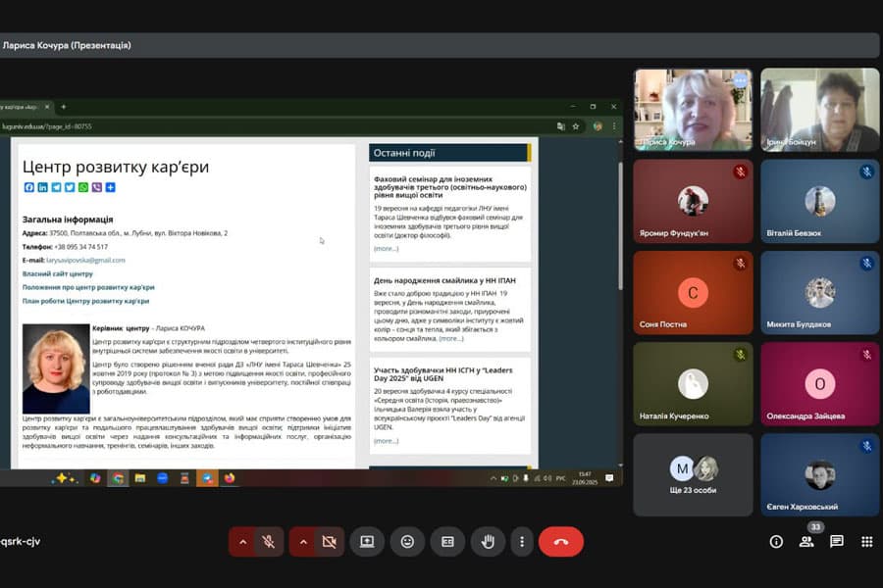Click (more...) under the seminar news item
883x588 pixels.
387,248
